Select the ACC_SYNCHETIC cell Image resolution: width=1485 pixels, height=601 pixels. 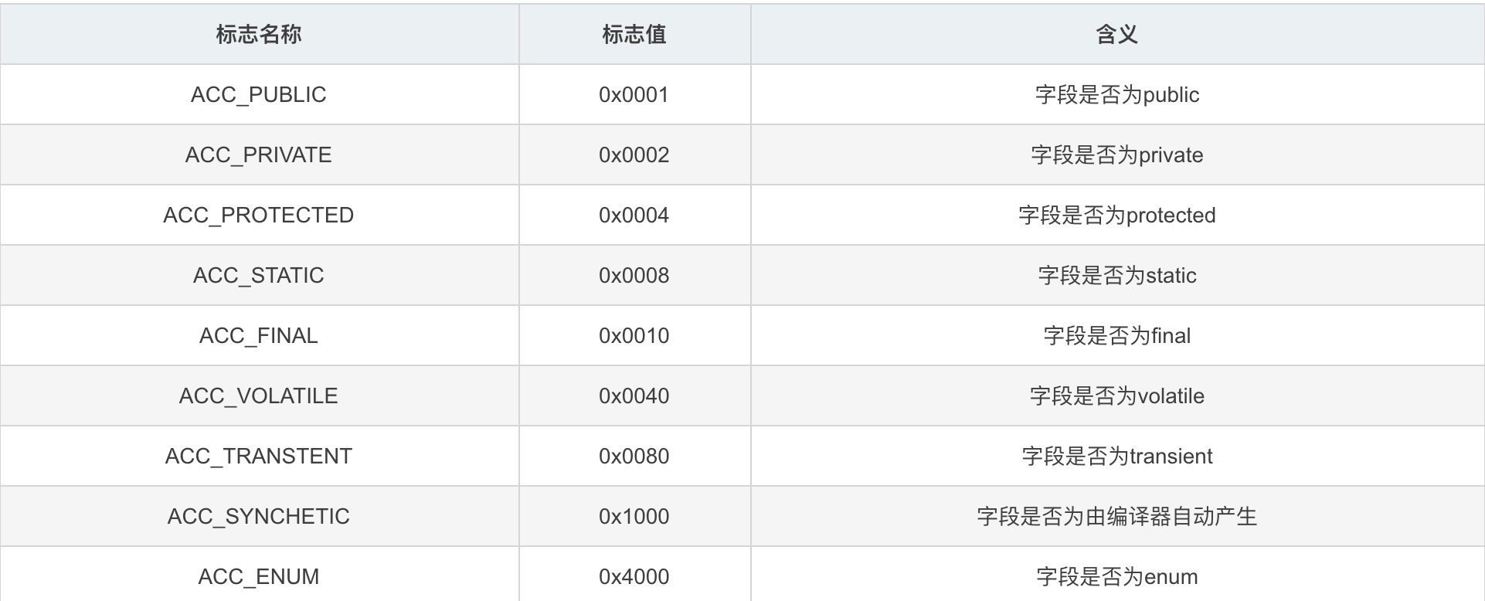pos(259,516)
